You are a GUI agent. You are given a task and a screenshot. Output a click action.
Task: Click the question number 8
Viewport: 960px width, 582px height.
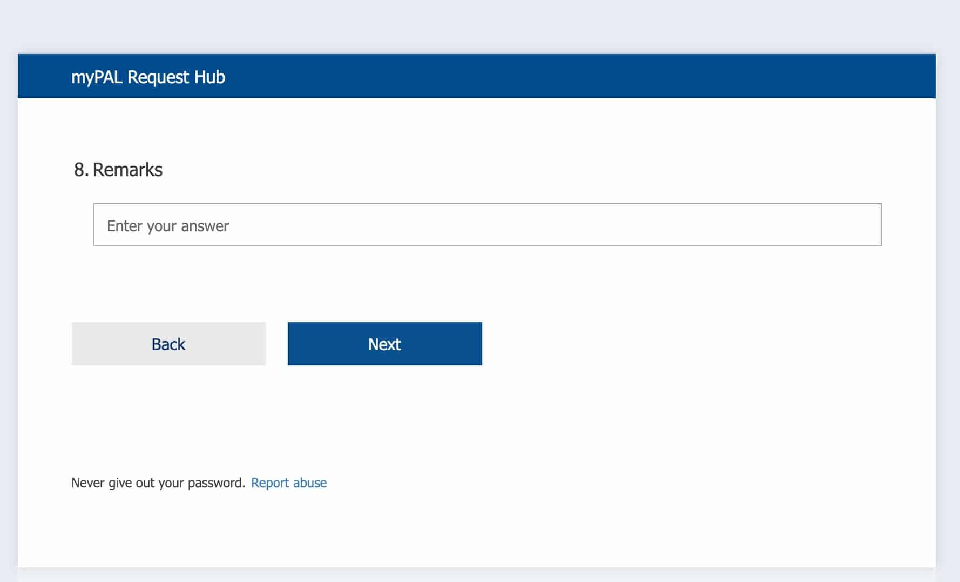[x=79, y=170]
